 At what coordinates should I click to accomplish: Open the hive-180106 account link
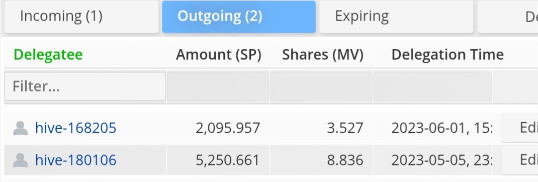coord(76,160)
